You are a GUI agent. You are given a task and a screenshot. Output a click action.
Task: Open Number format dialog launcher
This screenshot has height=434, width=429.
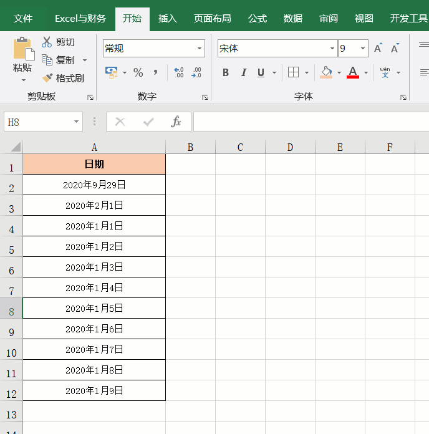click(x=205, y=97)
